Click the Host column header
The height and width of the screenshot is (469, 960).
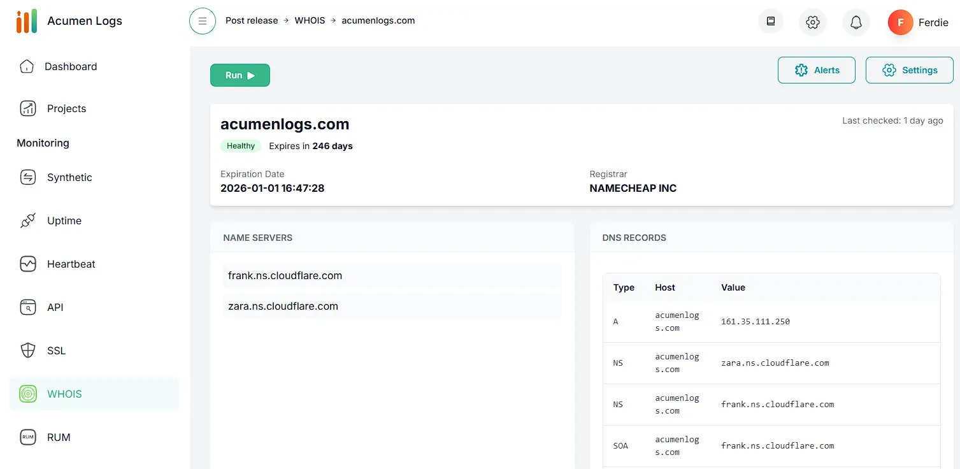665,287
